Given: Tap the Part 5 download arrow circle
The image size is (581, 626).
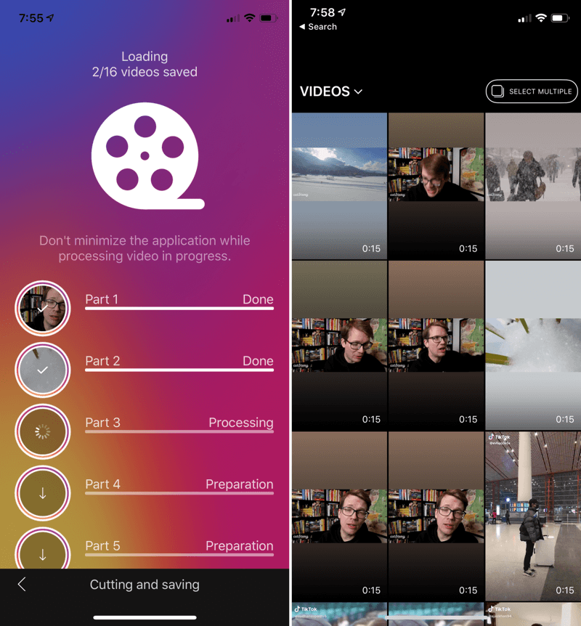Looking at the screenshot, I should [42, 553].
